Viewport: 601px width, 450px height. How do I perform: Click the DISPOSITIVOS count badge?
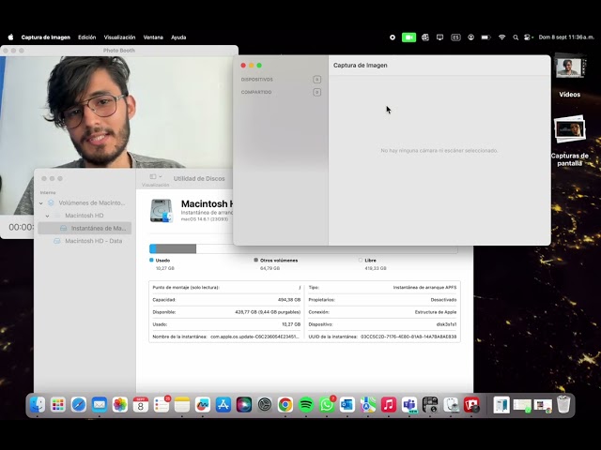[x=317, y=80]
